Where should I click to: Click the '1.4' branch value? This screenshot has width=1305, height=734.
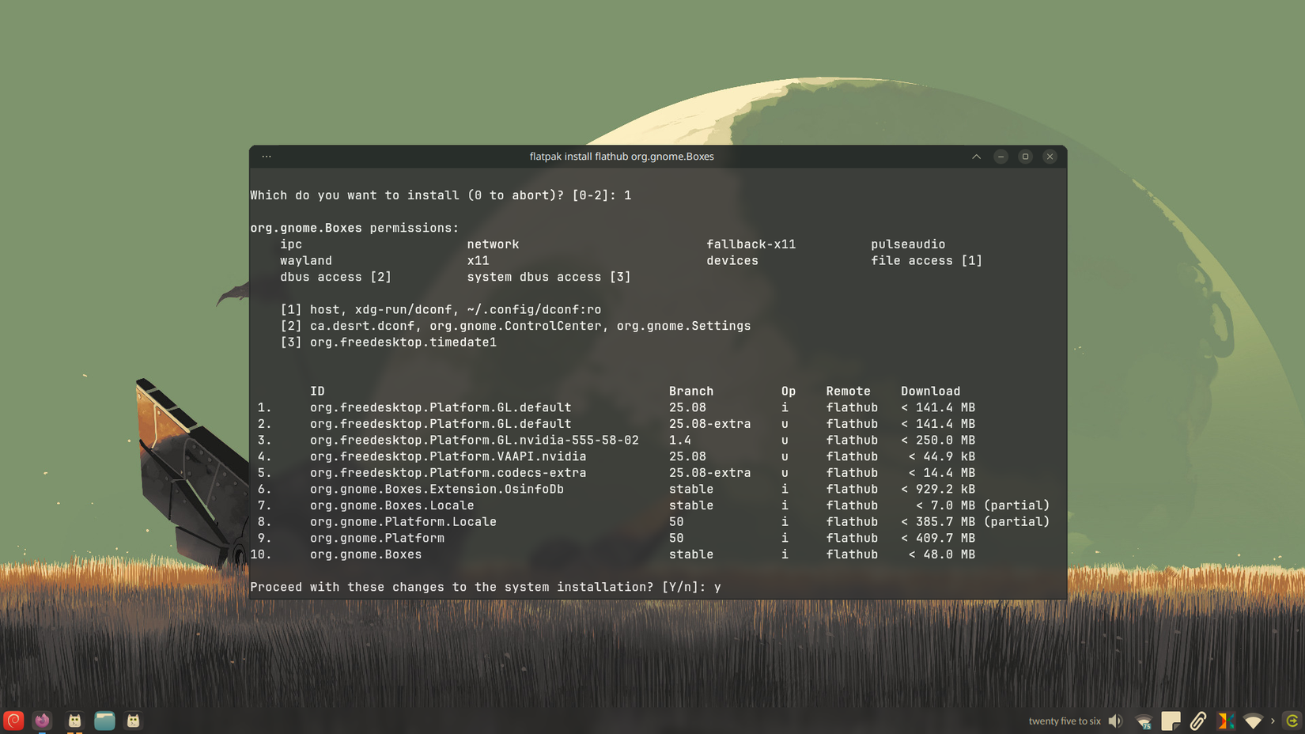point(680,441)
